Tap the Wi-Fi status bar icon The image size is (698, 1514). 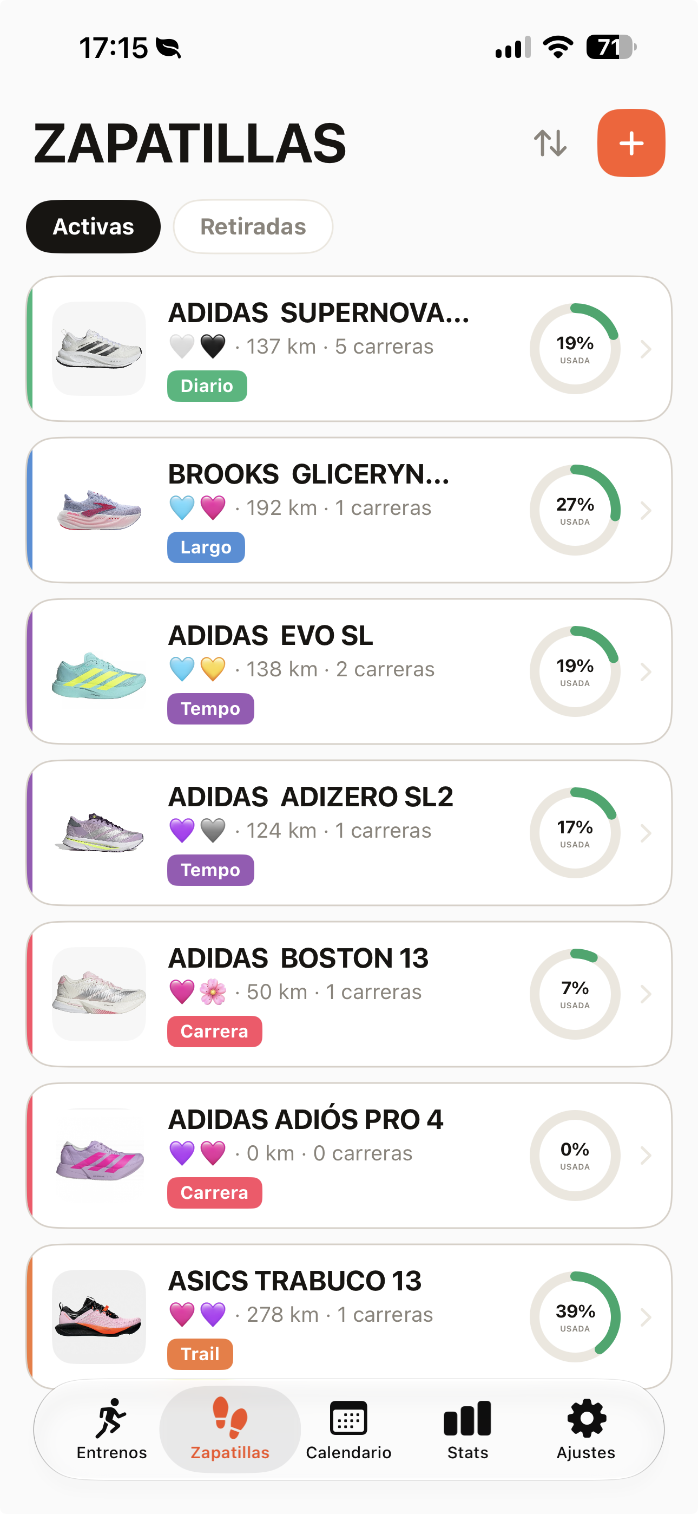[557, 47]
